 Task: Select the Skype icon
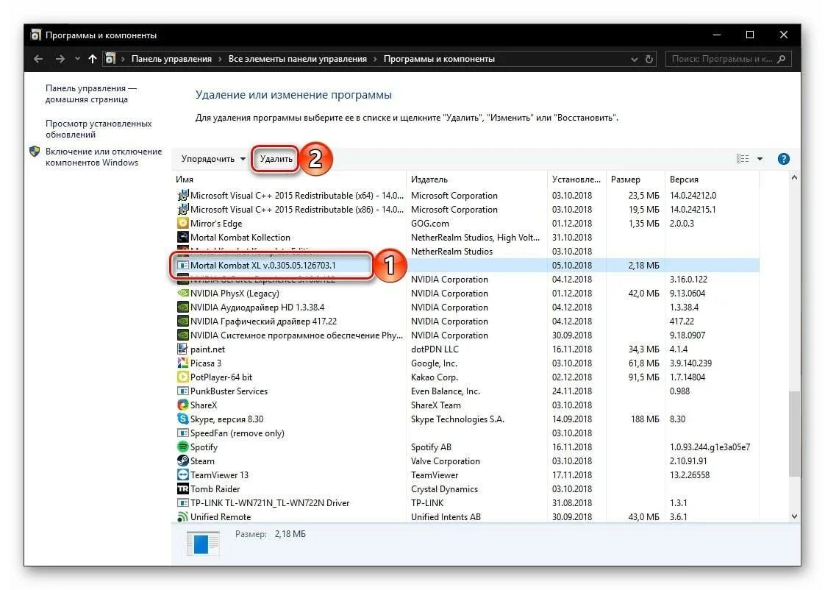tap(182, 419)
